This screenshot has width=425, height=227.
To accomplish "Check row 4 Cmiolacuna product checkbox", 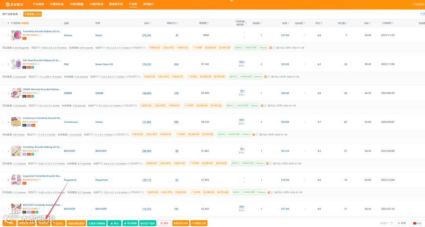I will [3, 122].
